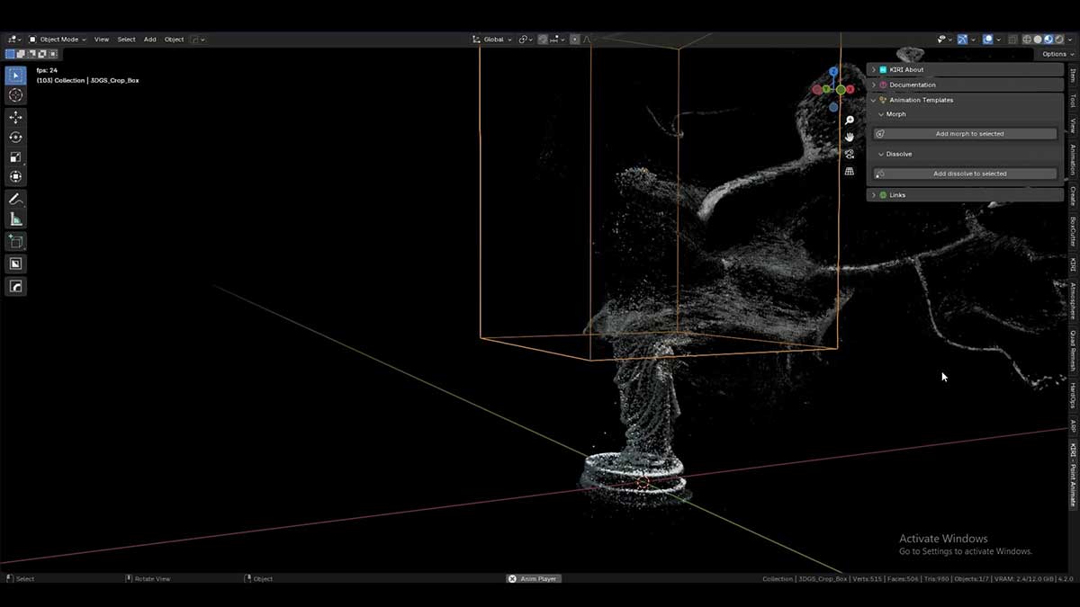
Task: Pick the Annotate tool
Action: pyautogui.click(x=15, y=199)
